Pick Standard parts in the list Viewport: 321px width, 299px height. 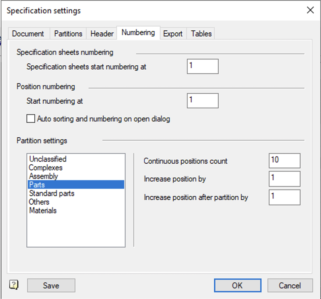point(52,193)
